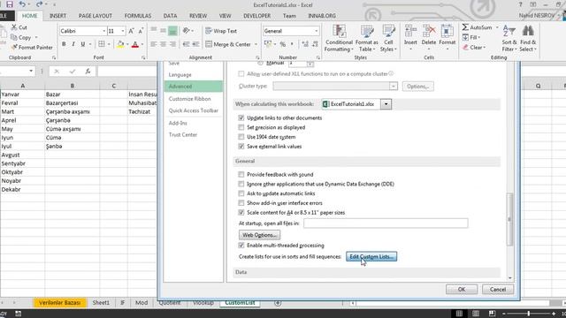Viewport: 566px width, 318px height.
Task: Select Language in Excel Options sidebar
Action: click(180, 74)
